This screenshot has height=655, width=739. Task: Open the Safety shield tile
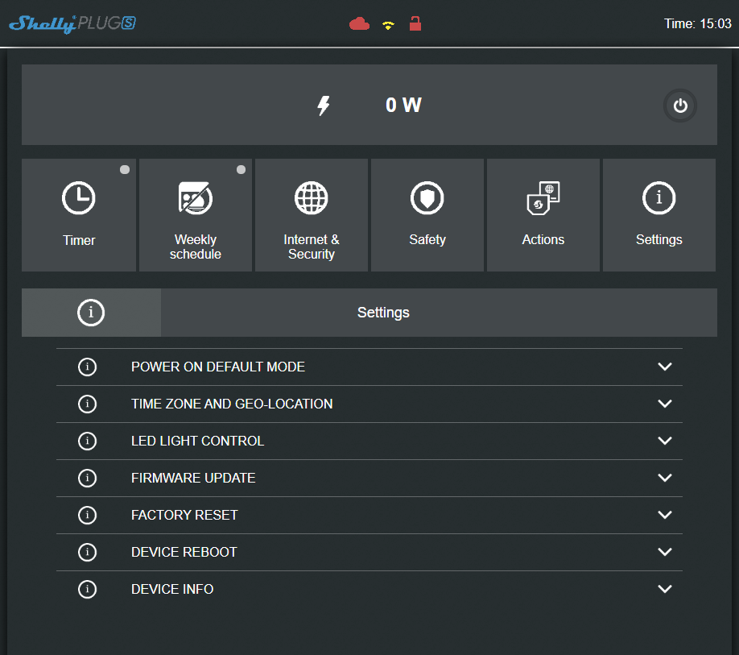[x=427, y=215]
